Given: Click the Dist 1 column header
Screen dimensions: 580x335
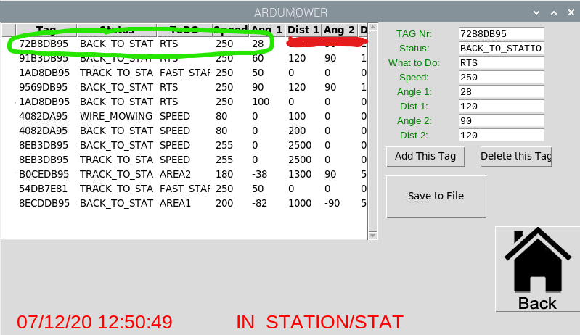Looking at the screenshot, I should pyautogui.click(x=303, y=30).
